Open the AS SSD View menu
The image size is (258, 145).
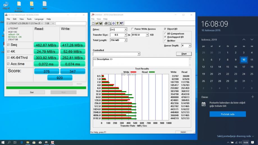click(22, 19)
